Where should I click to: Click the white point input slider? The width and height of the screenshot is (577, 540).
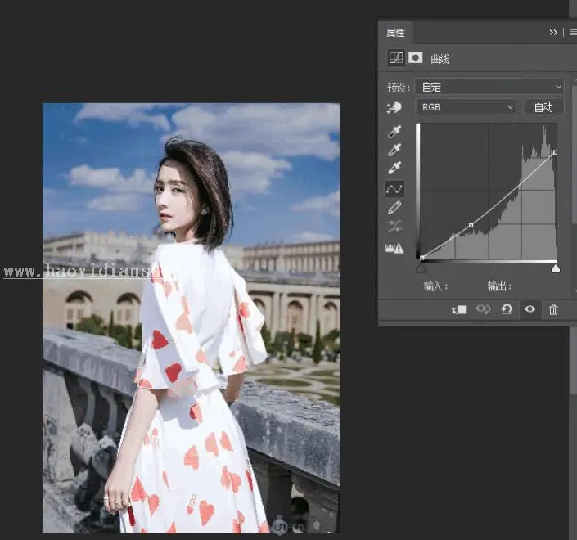[x=556, y=268]
